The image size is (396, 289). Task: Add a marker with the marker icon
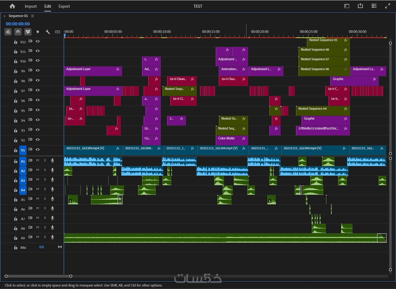(38, 32)
